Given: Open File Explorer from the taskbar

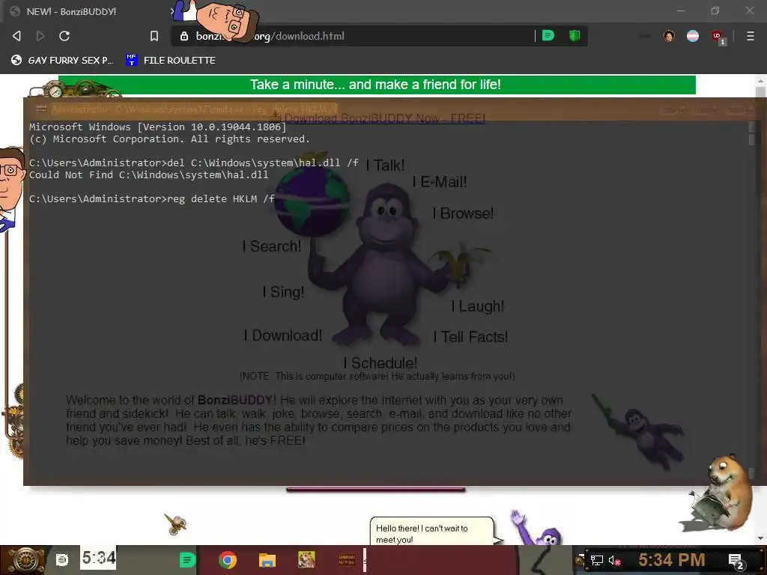Looking at the screenshot, I should pos(267,560).
